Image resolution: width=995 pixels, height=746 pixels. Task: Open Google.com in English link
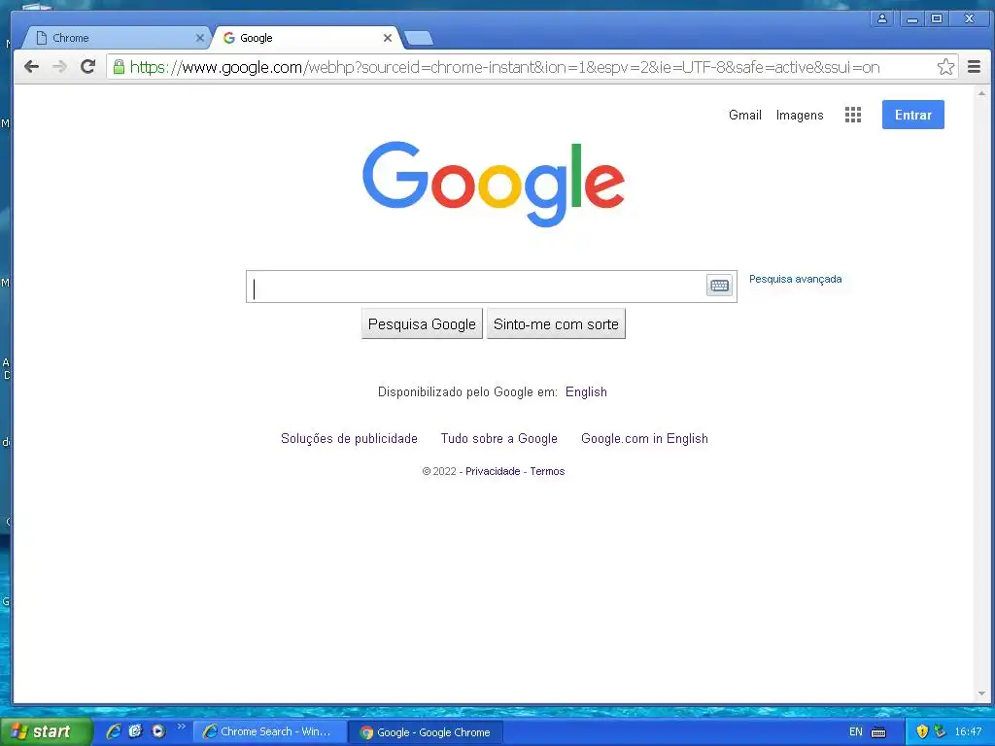tap(644, 438)
